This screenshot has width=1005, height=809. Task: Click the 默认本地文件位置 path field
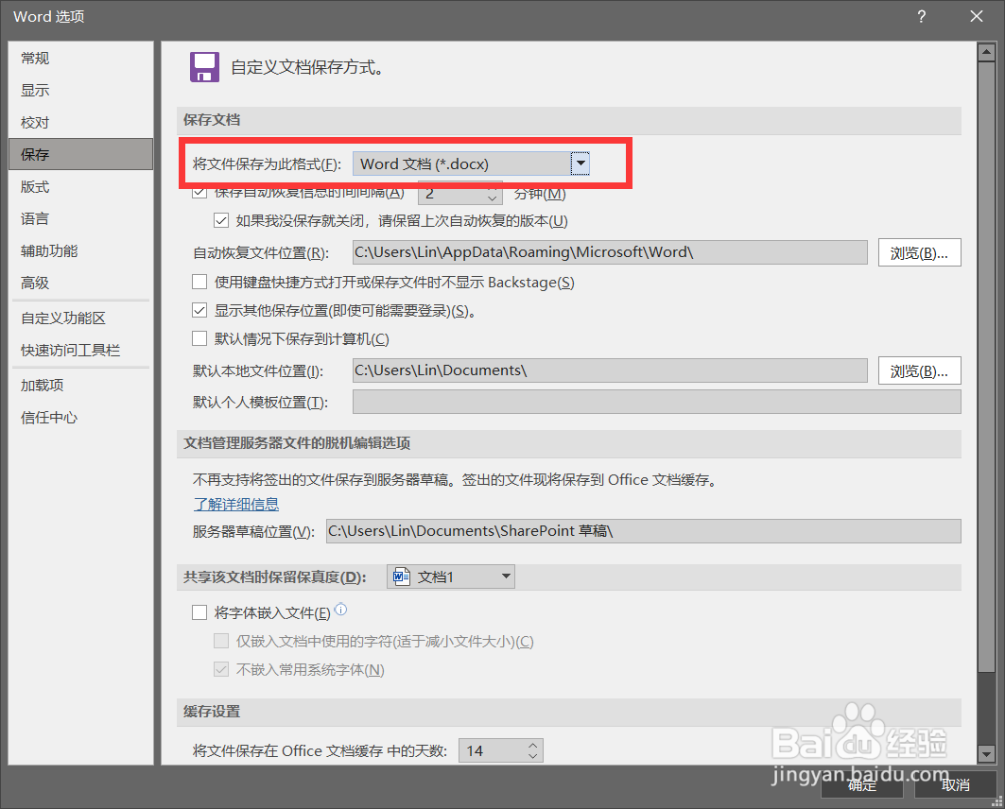(x=610, y=370)
